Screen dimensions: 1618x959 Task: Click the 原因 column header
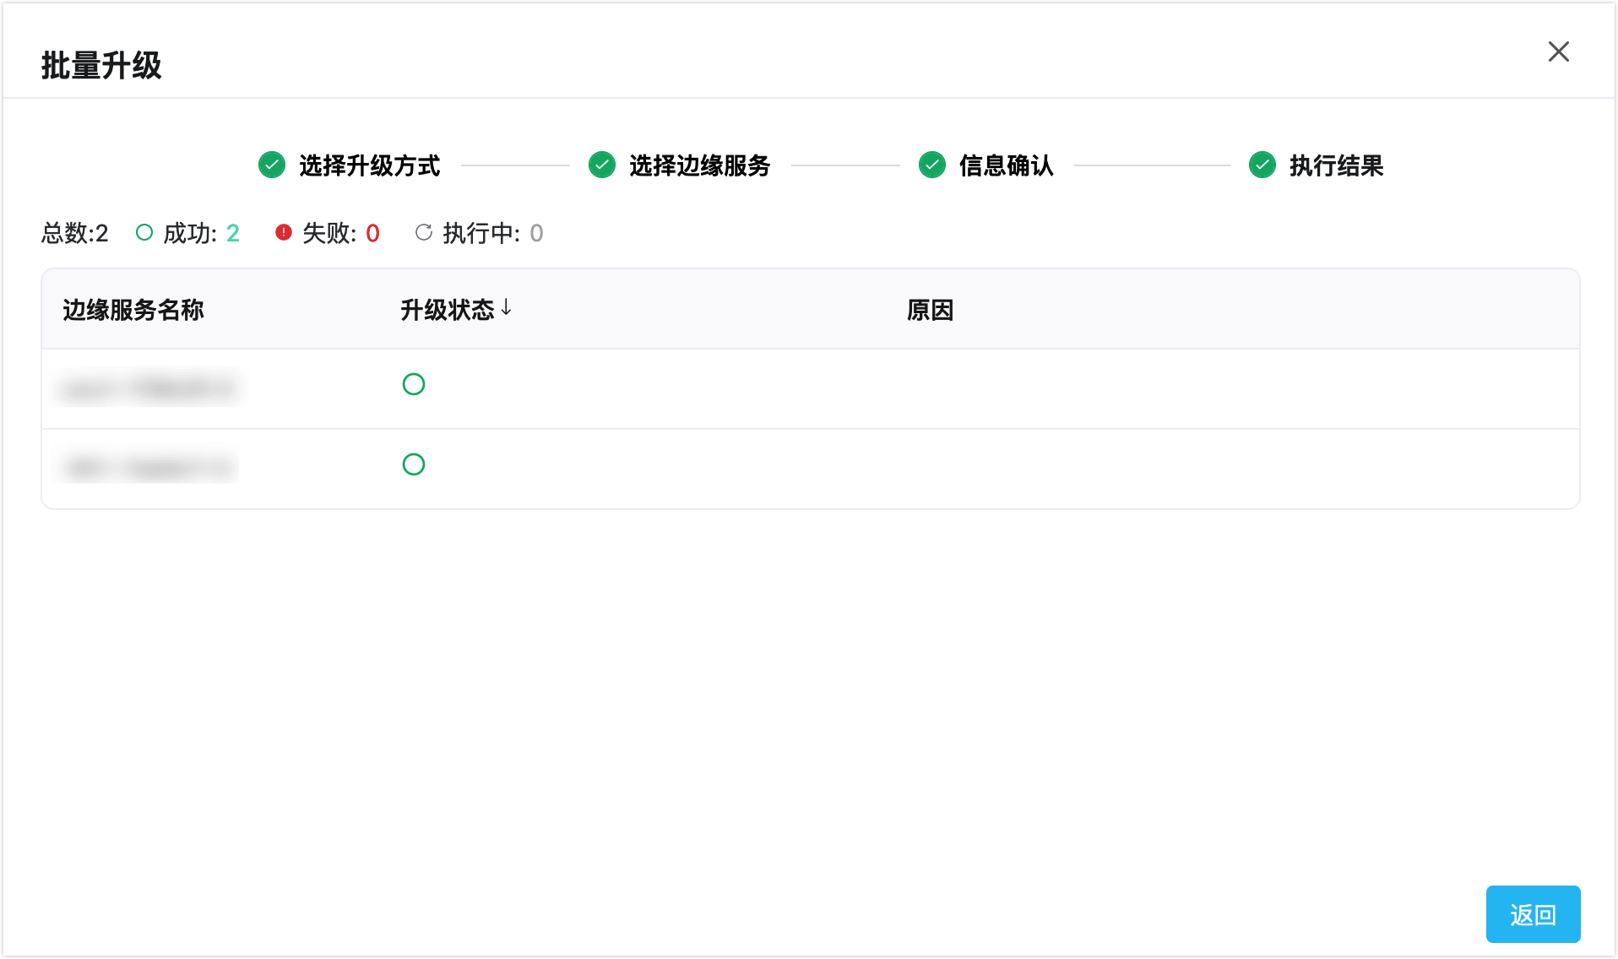pos(930,310)
